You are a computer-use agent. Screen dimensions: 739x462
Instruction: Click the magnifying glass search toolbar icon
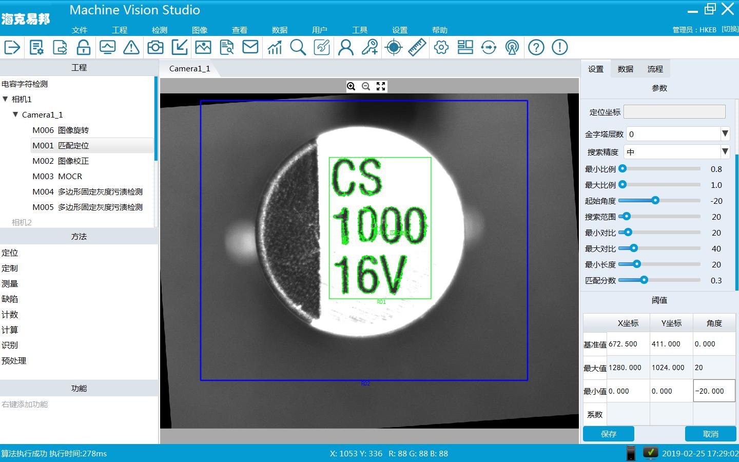coord(298,48)
